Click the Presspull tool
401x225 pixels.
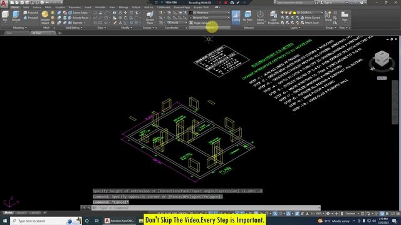(x=31, y=17)
